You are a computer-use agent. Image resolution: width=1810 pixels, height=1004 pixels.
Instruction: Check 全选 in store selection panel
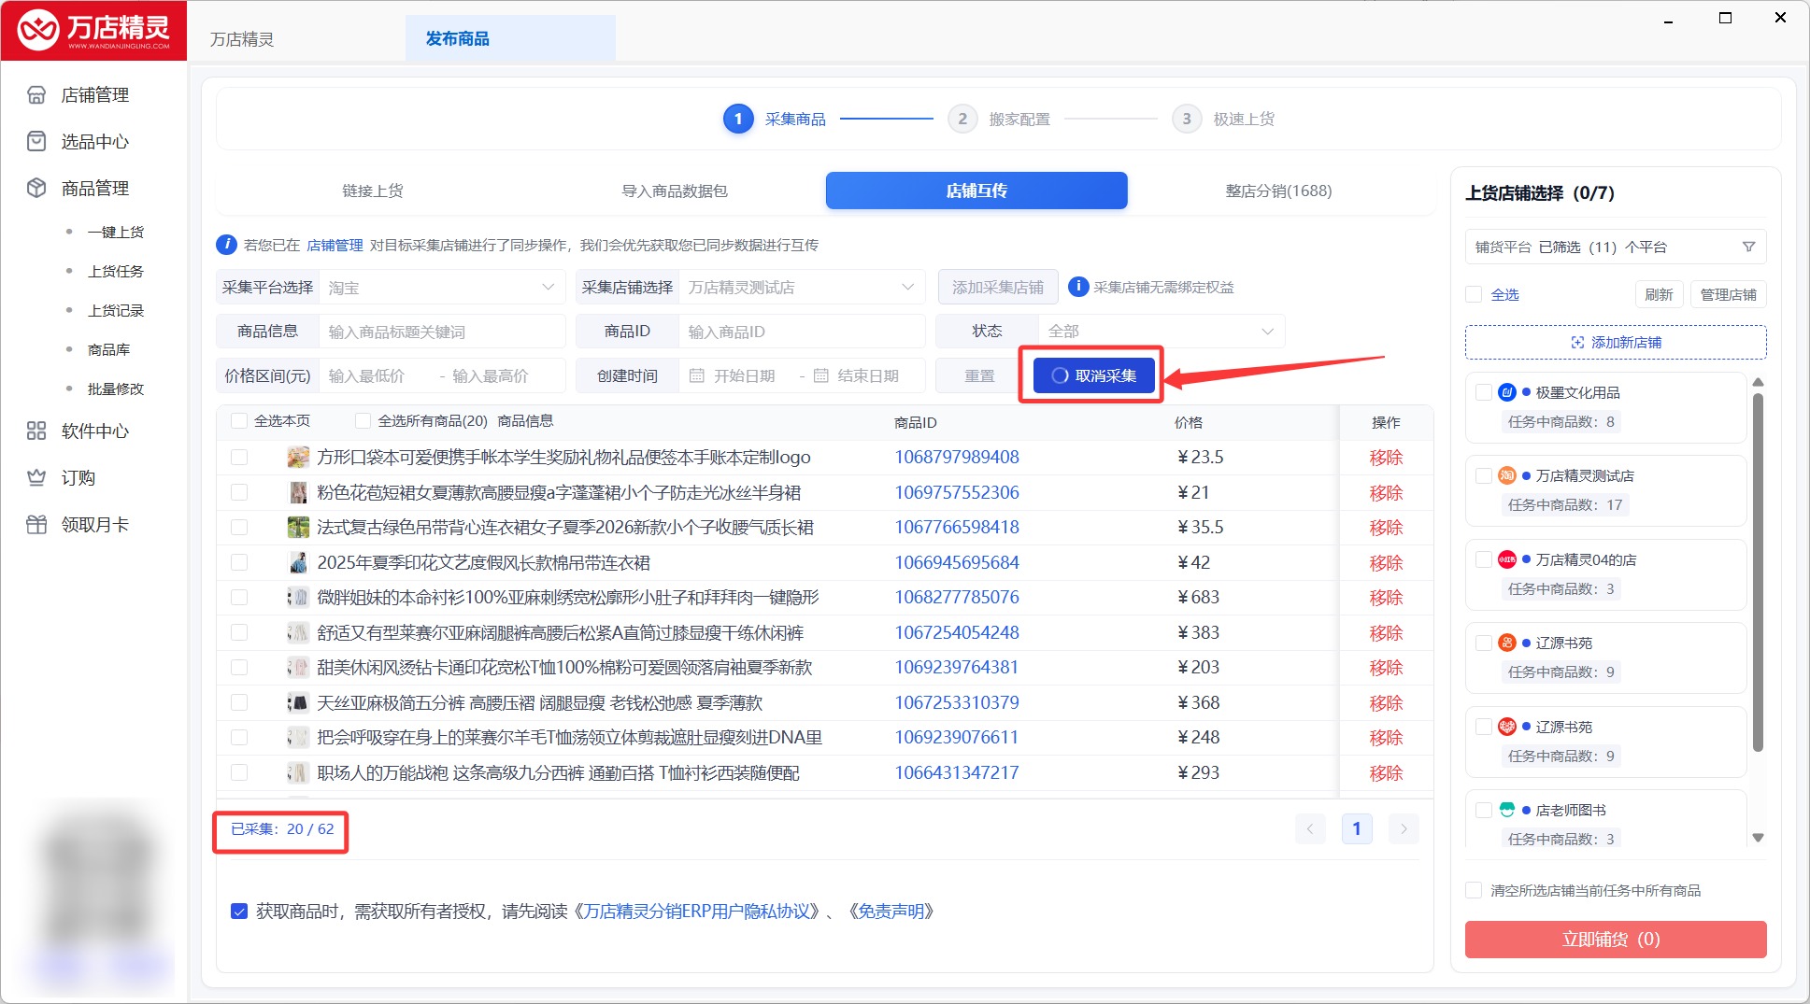coord(1474,294)
